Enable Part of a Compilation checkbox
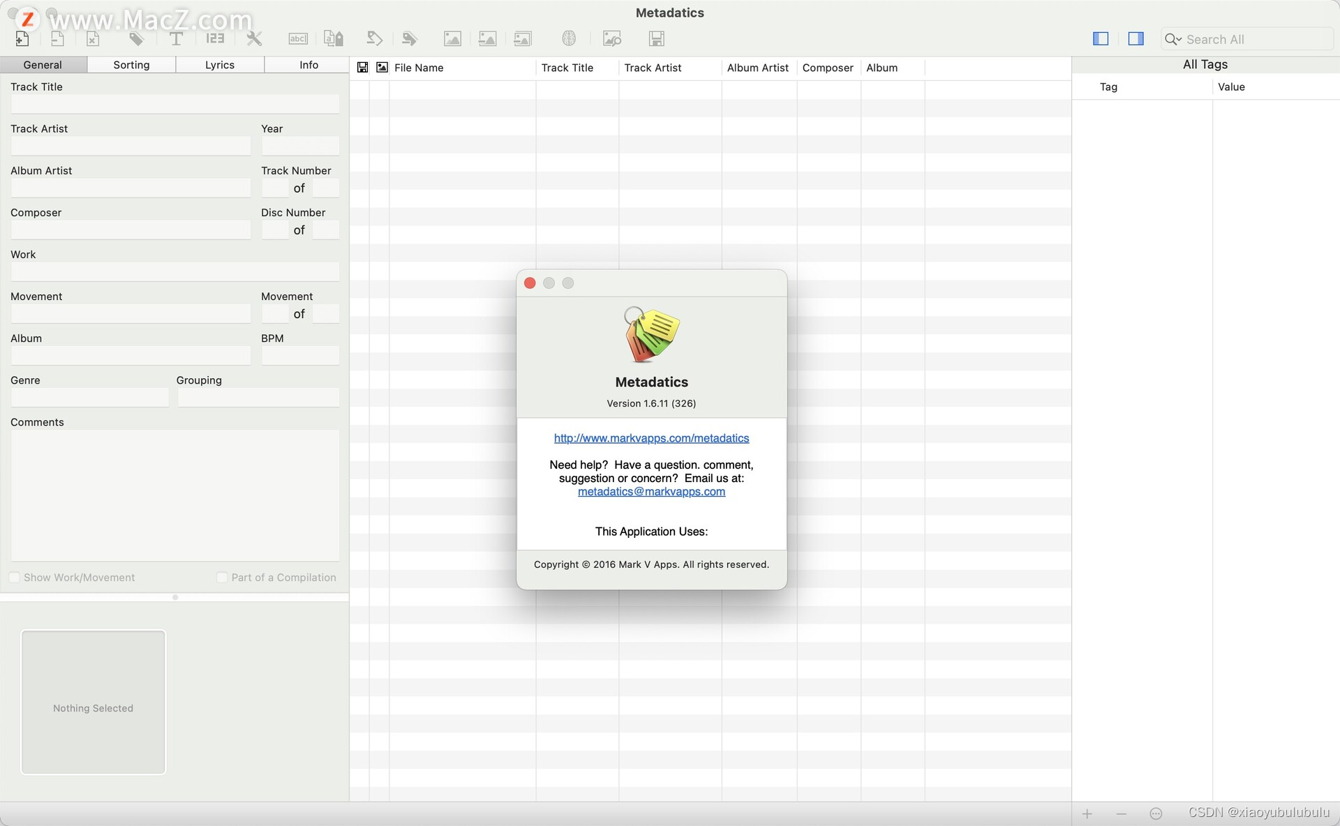Image resolution: width=1340 pixels, height=826 pixels. point(221,577)
